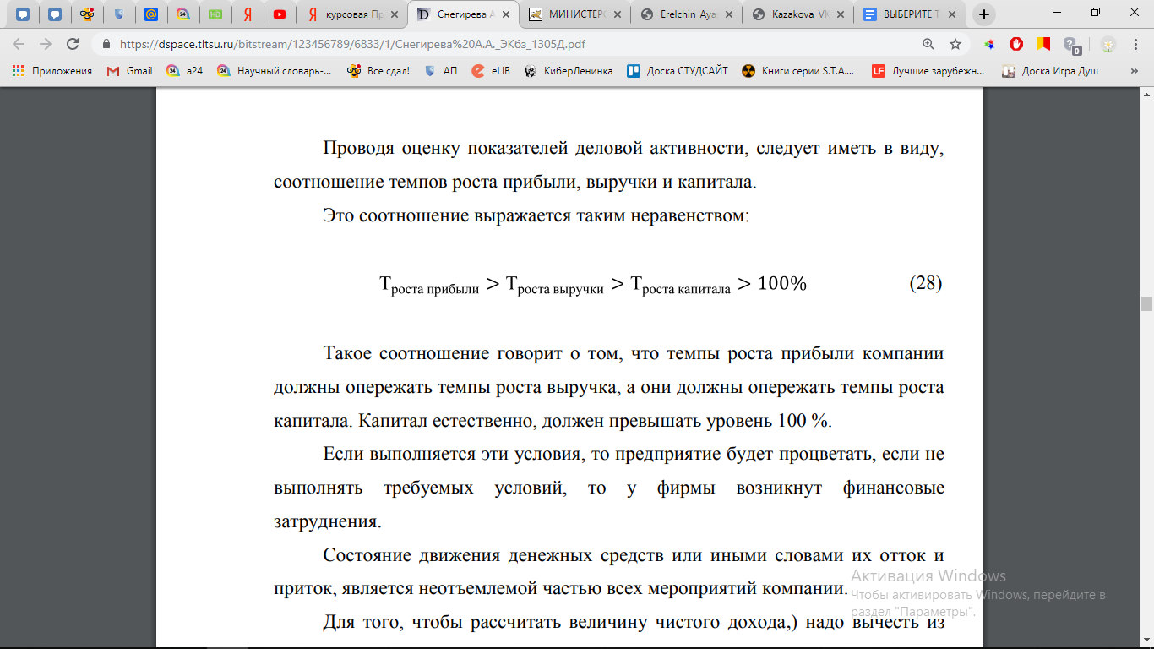This screenshot has width=1154, height=649.
Task: Close the "курсовая Пр" tab
Action: click(393, 14)
